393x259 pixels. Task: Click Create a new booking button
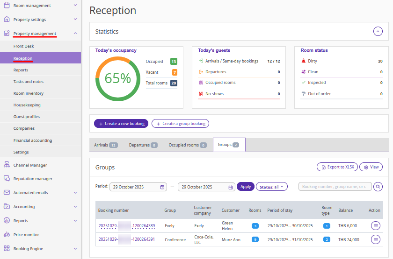tap(122, 124)
